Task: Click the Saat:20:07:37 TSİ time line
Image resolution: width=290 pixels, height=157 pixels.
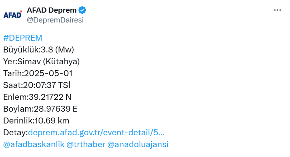Action: click(37, 85)
